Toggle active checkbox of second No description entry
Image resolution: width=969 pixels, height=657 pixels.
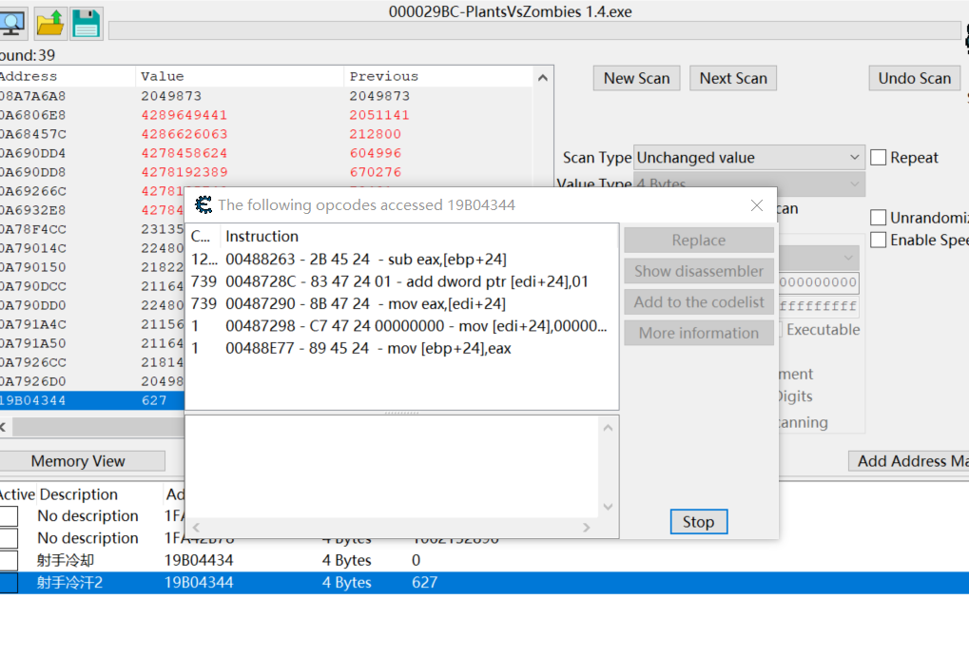[9, 538]
